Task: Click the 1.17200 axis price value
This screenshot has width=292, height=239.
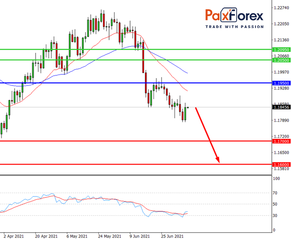Action: pos(281,137)
